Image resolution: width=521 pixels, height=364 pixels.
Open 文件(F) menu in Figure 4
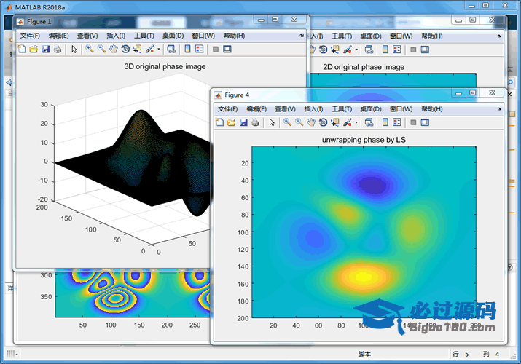(x=228, y=108)
